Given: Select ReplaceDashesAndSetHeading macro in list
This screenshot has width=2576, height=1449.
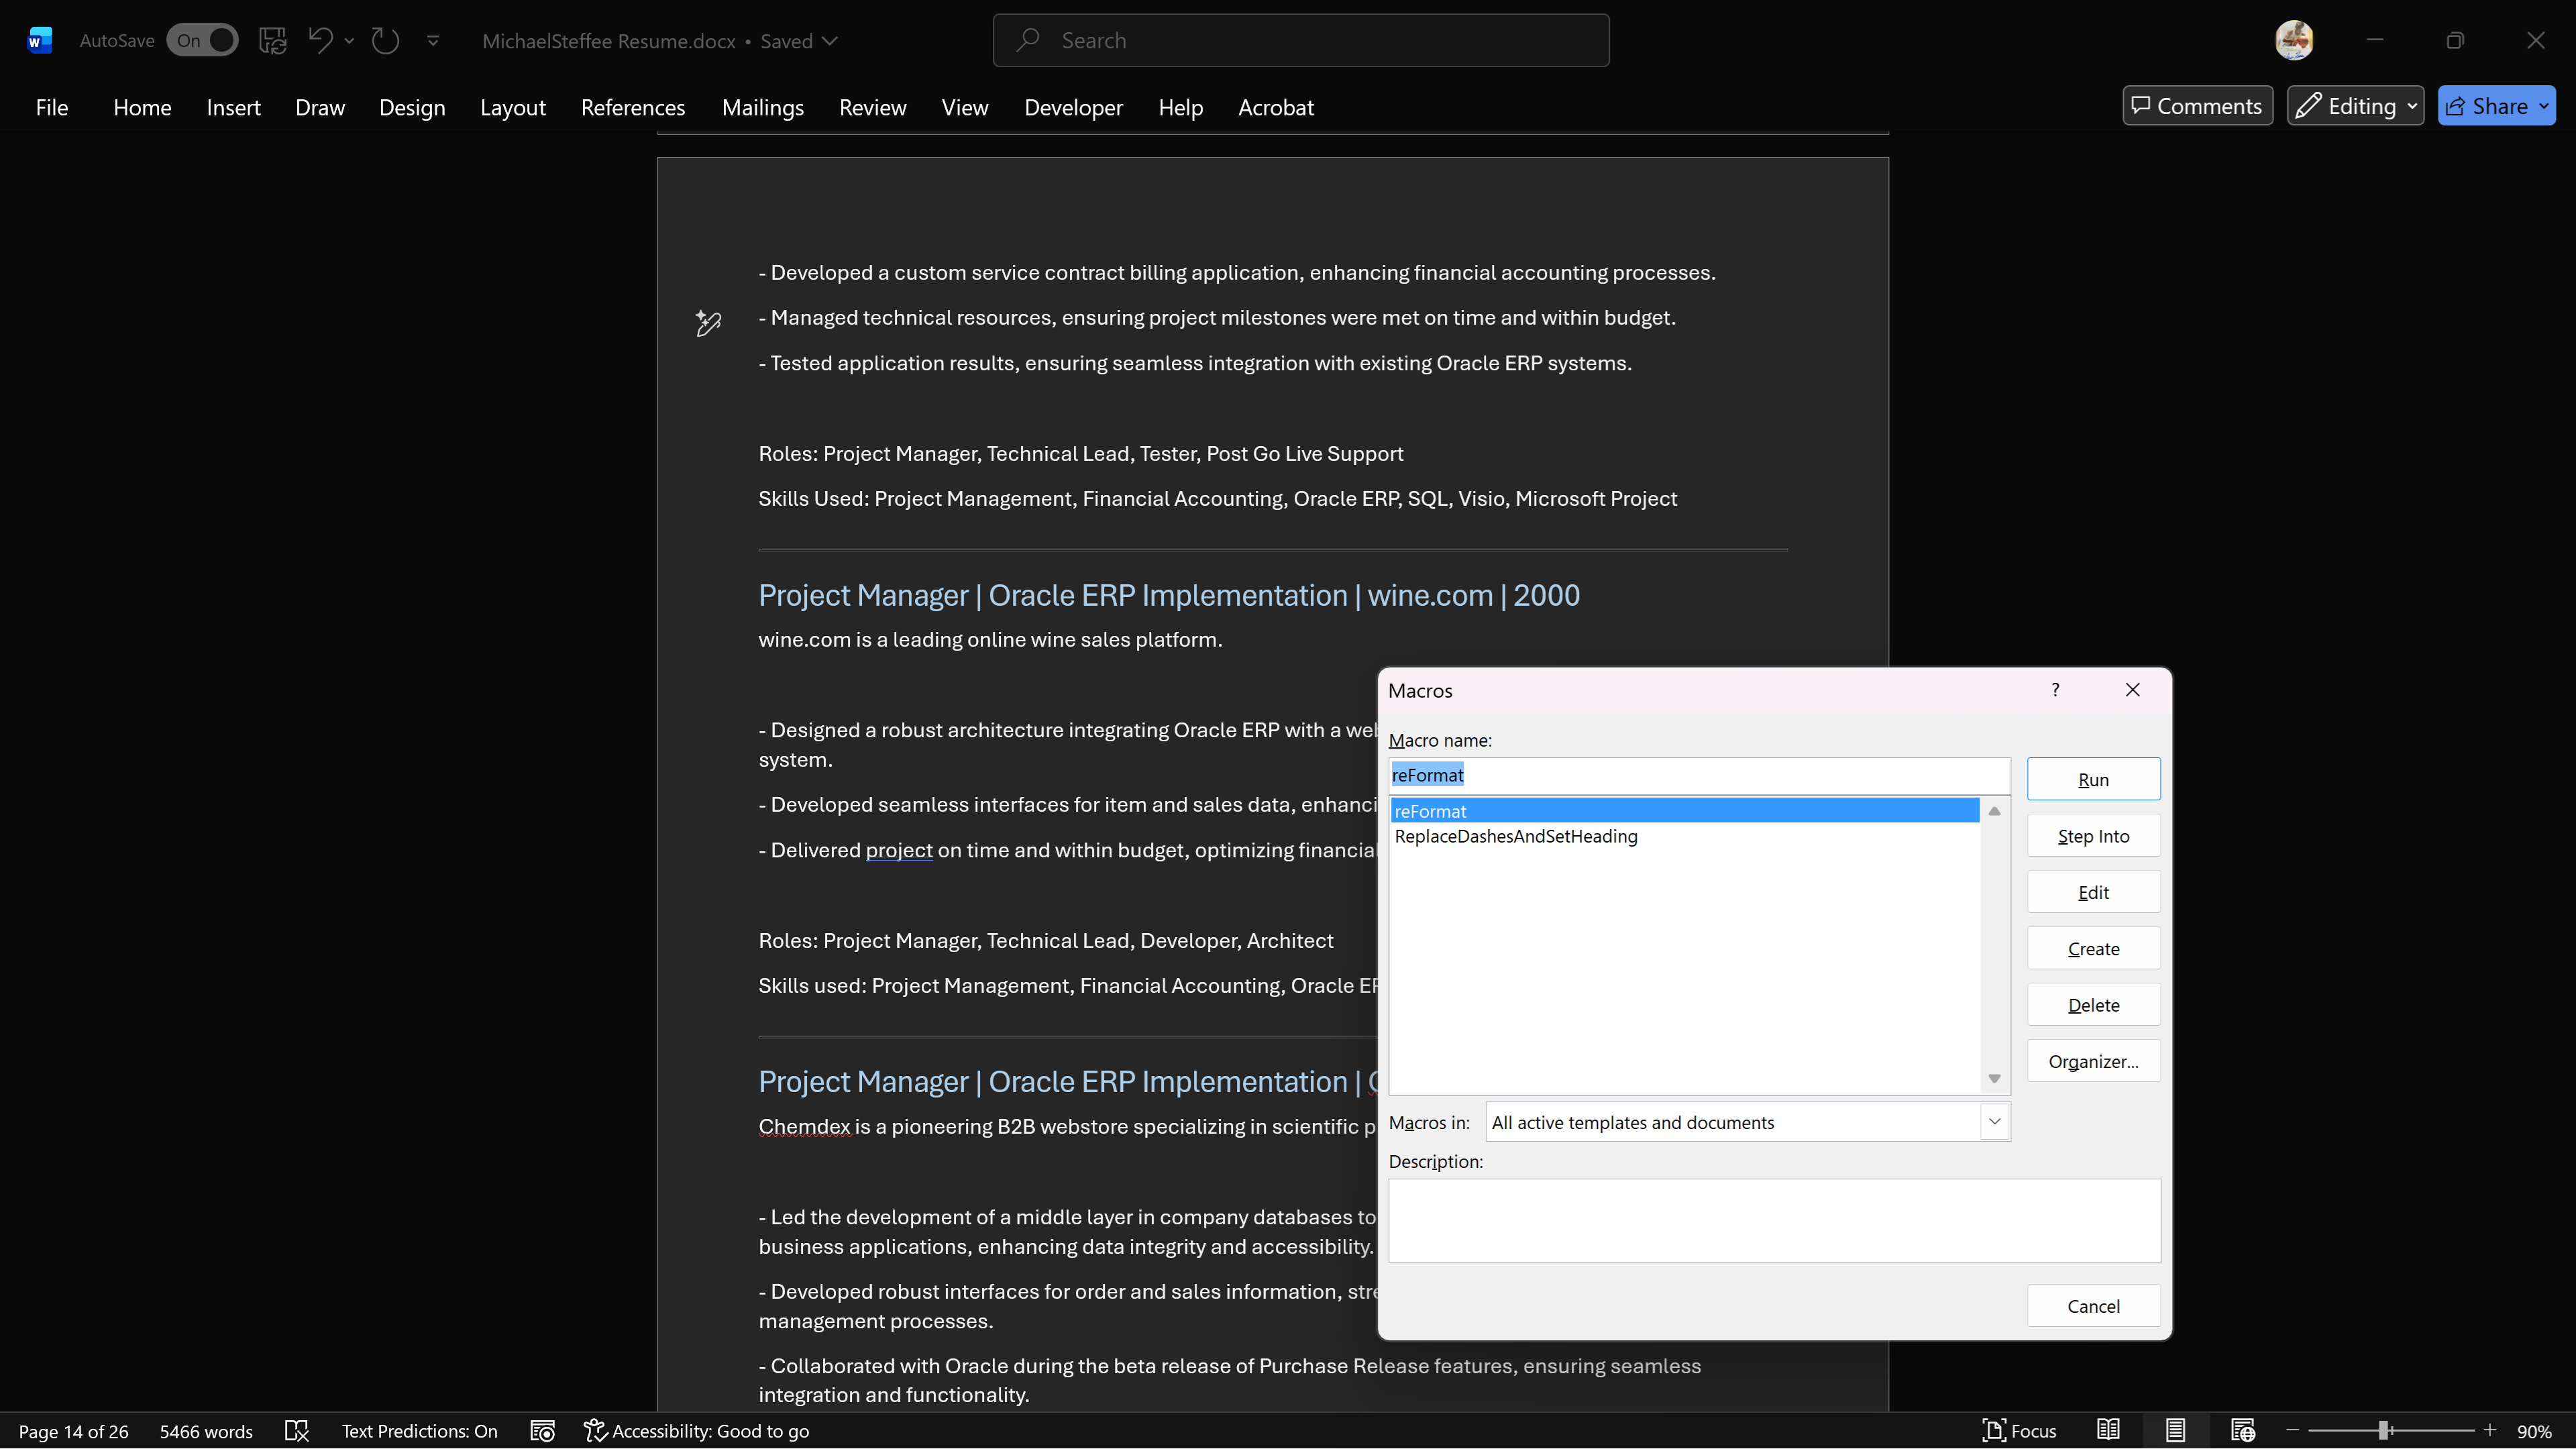Looking at the screenshot, I should coord(1516,836).
